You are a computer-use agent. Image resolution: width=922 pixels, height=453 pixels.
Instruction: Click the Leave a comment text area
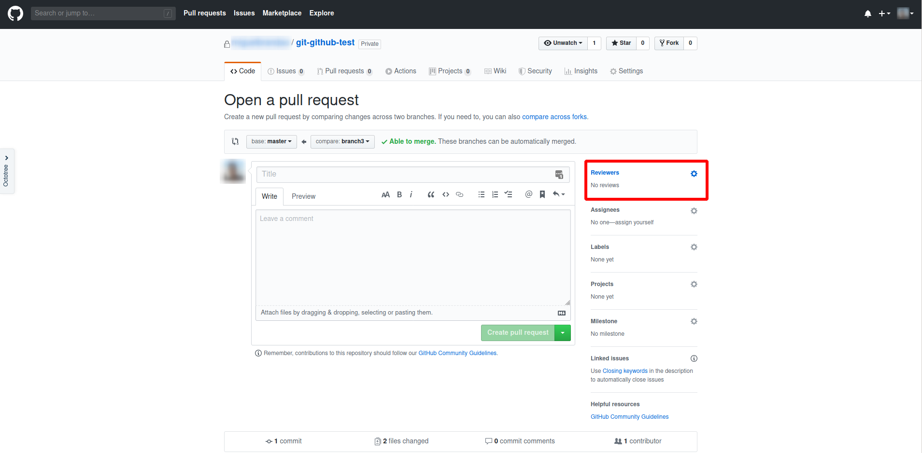point(413,257)
